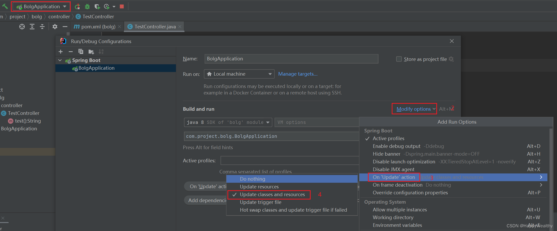Click the Collapse All icon in project panel
Screen dimensions: 557x231
tap(42, 27)
